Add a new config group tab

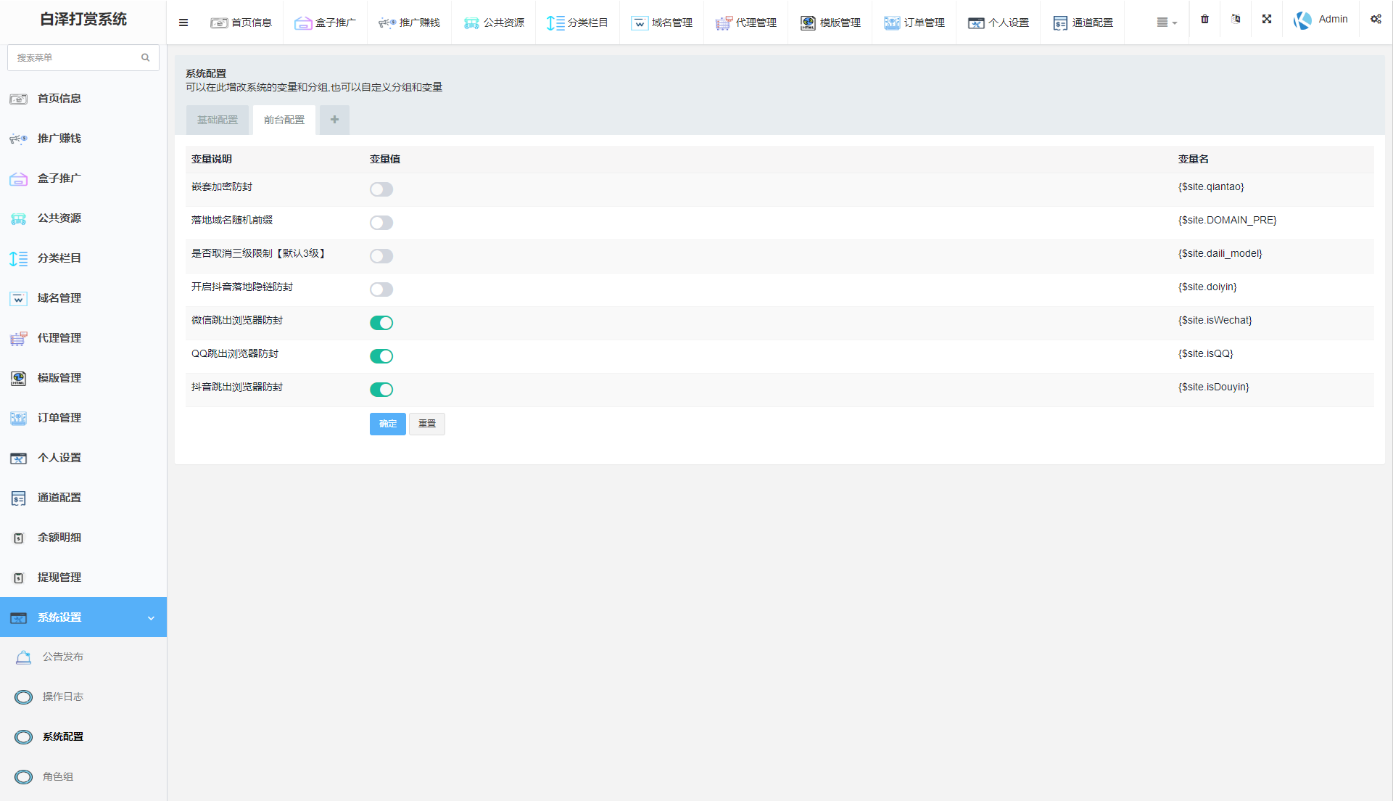(334, 120)
